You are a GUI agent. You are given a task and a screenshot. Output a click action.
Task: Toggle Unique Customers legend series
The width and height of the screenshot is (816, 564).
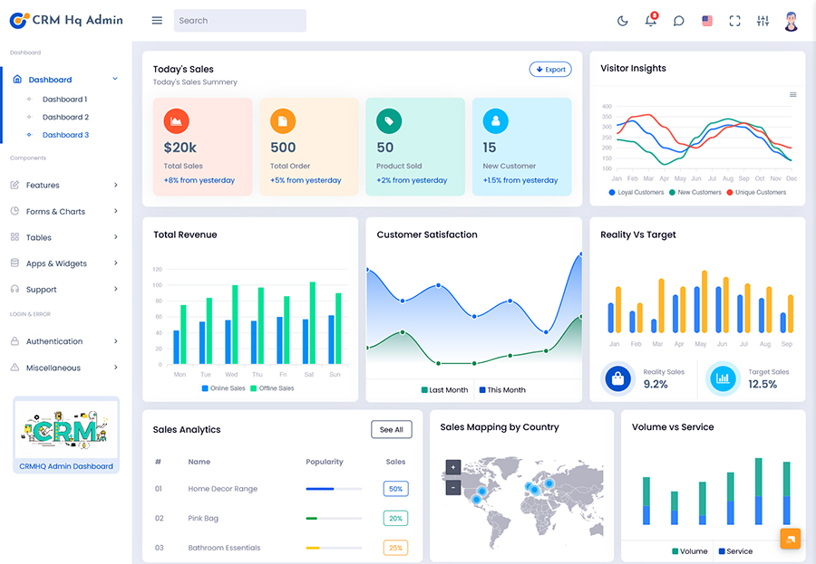(x=756, y=192)
